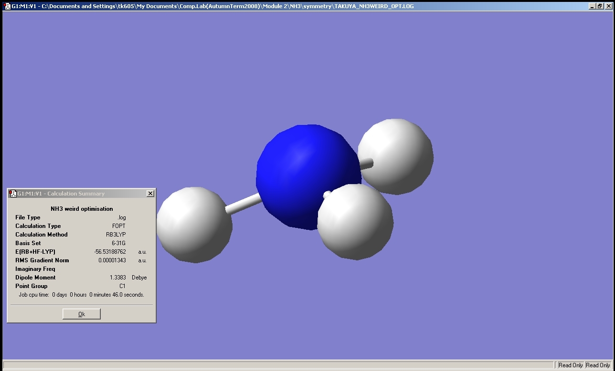Click the rightmost Read Only status panel
Image resolution: width=615 pixels, height=371 pixels.
click(598, 365)
